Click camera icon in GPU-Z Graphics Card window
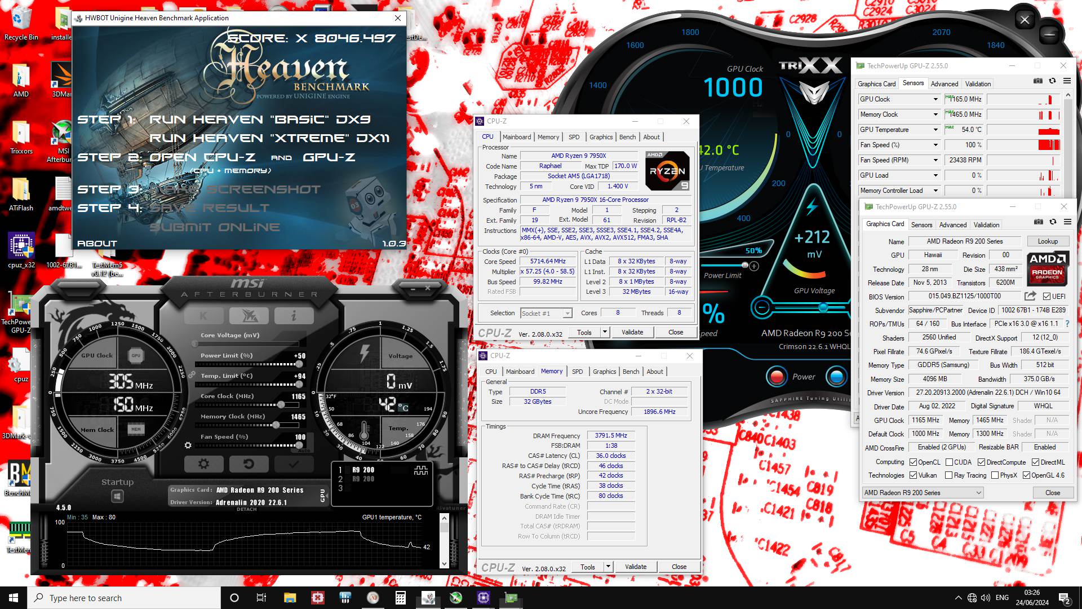This screenshot has height=609, width=1082. [x=1039, y=222]
